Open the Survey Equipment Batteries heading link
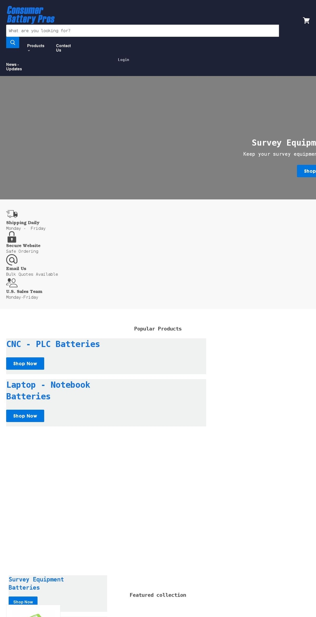The width and height of the screenshot is (316, 617). [x=36, y=583]
